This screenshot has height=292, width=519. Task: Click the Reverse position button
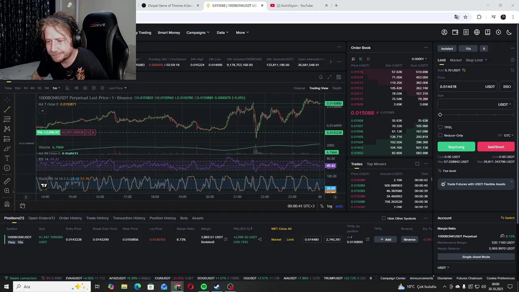tap(410, 239)
